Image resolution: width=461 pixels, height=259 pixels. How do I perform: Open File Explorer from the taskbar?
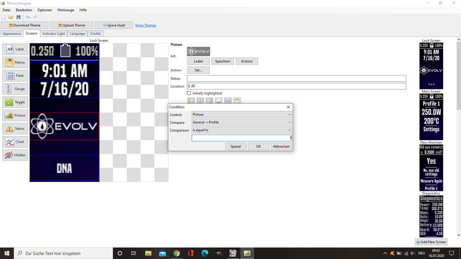(x=148, y=253)
